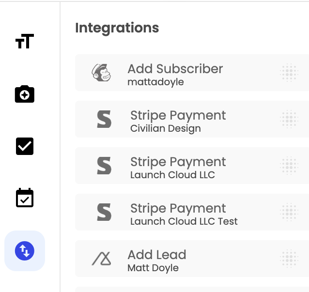
Task: Select the blue integrations arrows icon
Action: [25, 251]
